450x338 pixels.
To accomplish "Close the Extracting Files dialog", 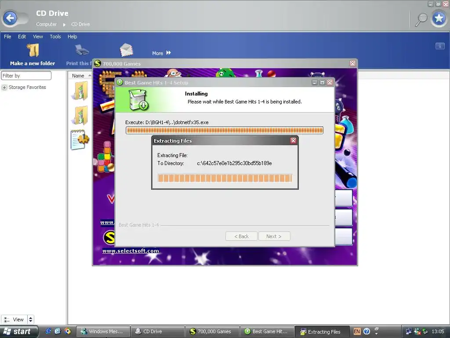I will tap(293, 140).
